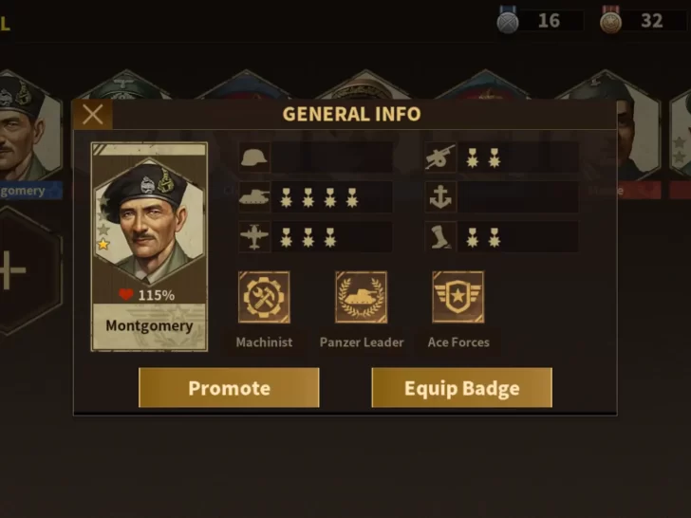The height and width of the screenshot is (518, 691).
Task: Click the Promote button
Action: pyautogui.click(x=229, y=388)
